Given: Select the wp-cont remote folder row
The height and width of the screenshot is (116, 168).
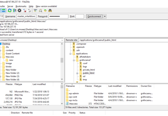Looking at the screenshot, I should coord(109,97).
